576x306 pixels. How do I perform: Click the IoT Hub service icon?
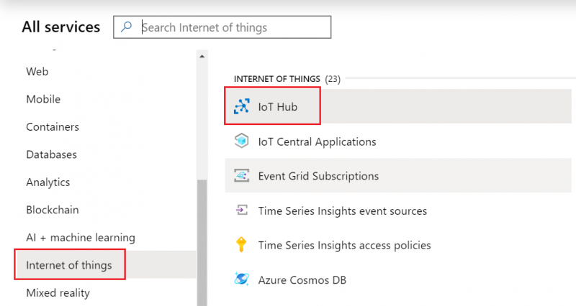pyautogui.click(x=241, y=107)
